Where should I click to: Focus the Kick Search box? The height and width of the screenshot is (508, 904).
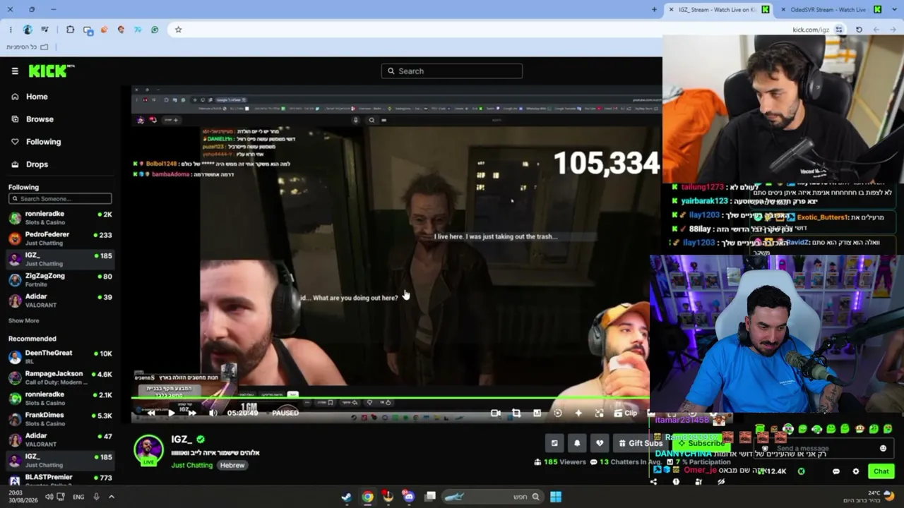(452, 71)
